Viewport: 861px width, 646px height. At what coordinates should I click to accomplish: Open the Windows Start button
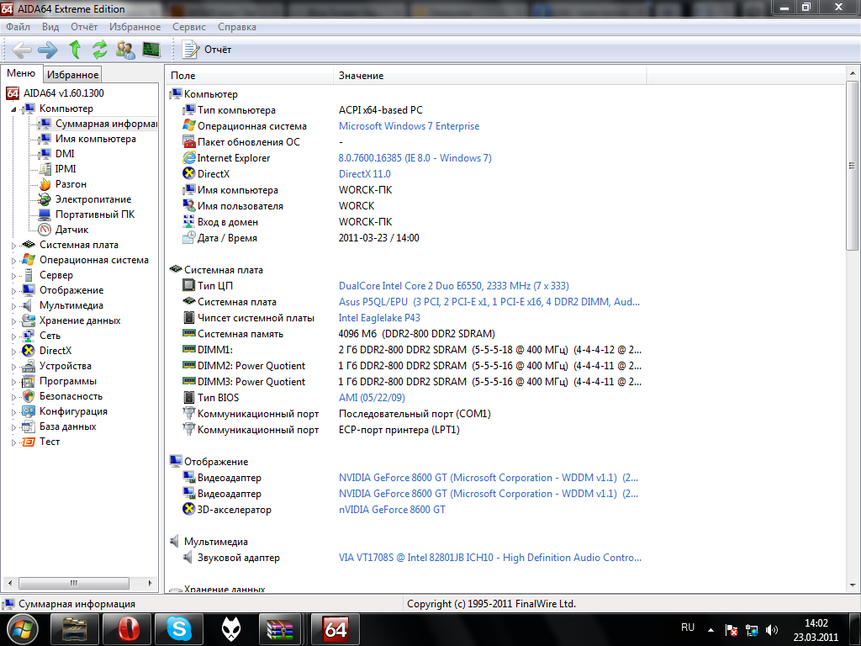click(x=23, y=629)
